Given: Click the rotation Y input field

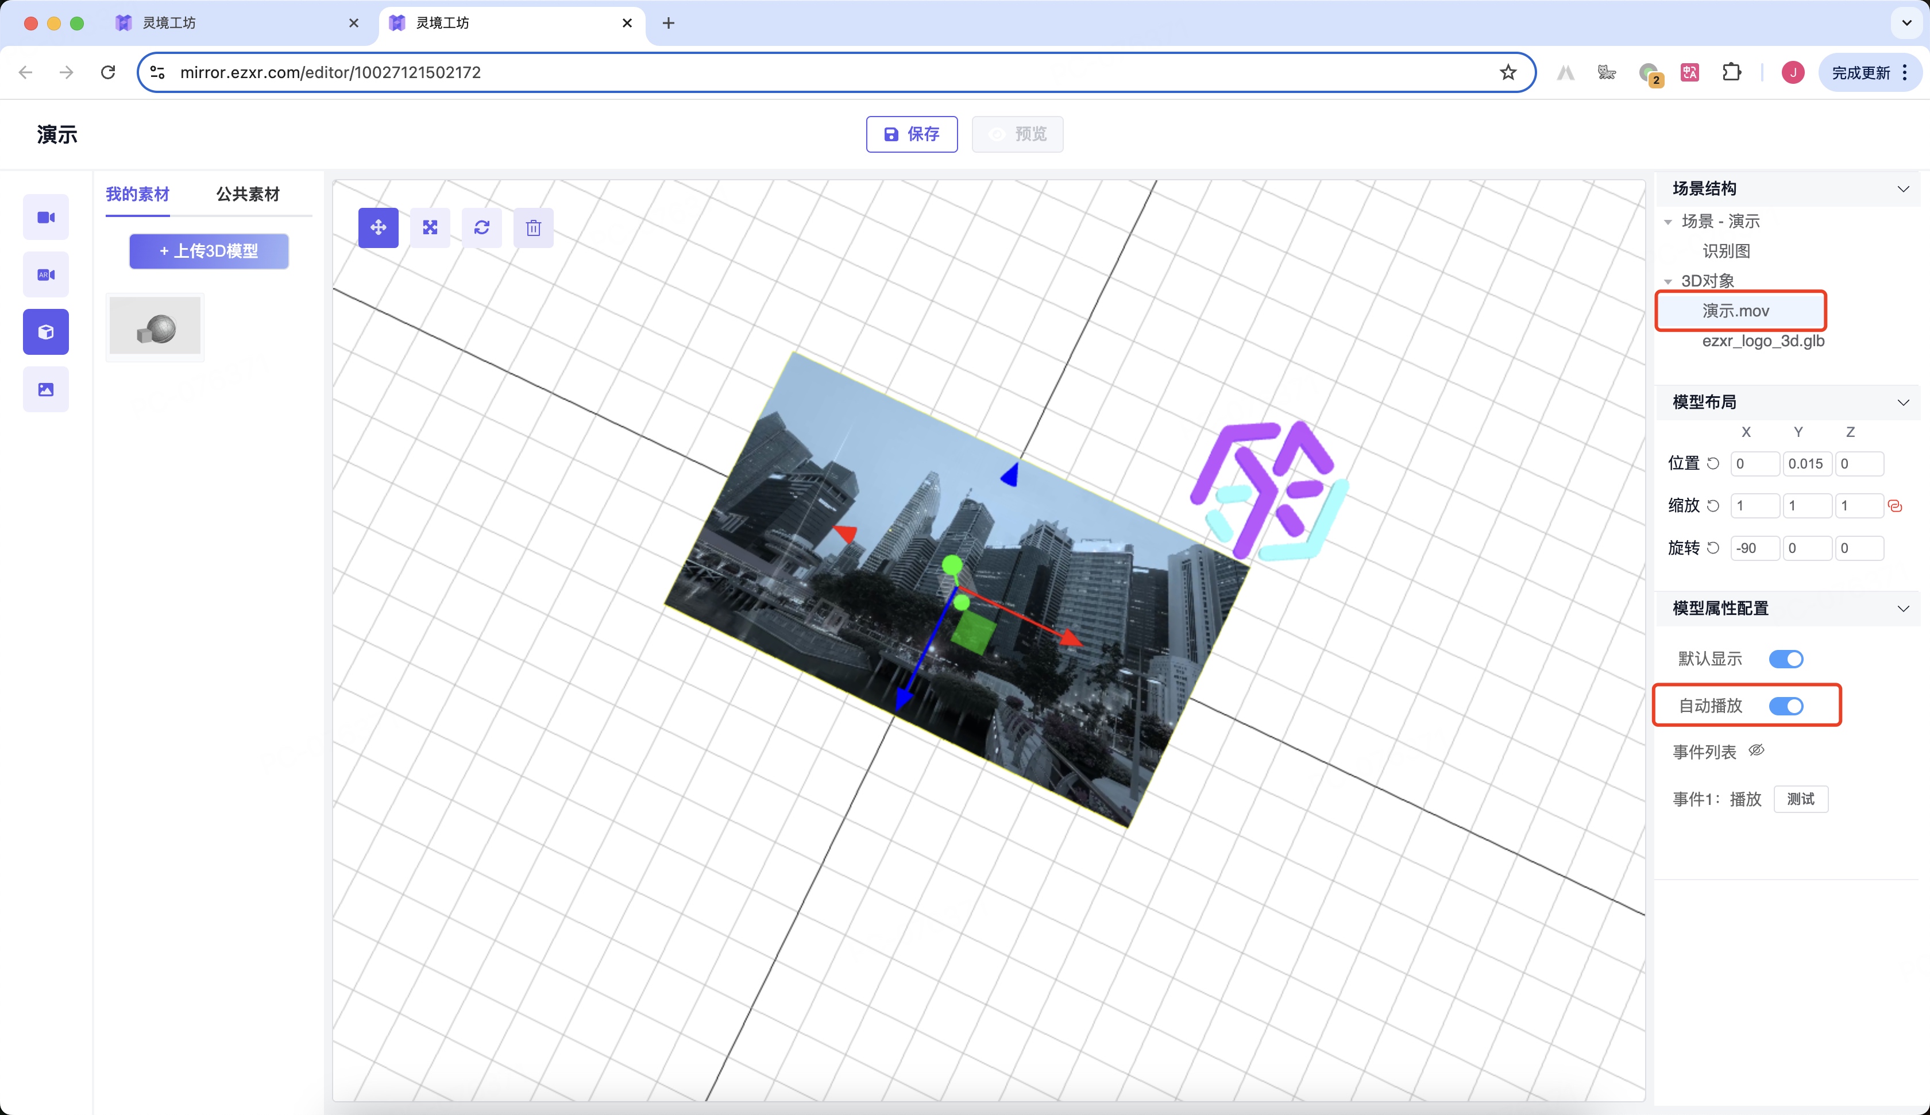Looking at the screenshot, I should (1807, 548).
